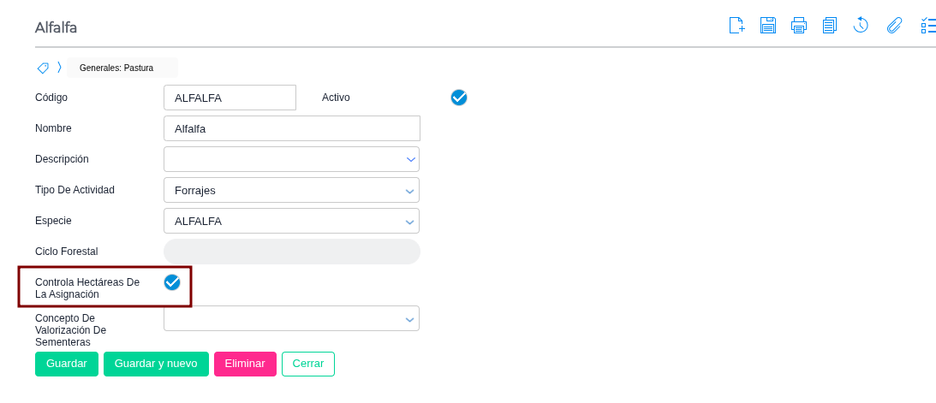This screenshot has height=403, width=936.
Task: Click the tag icon in breadcrumb
Action: click(43, 68)
